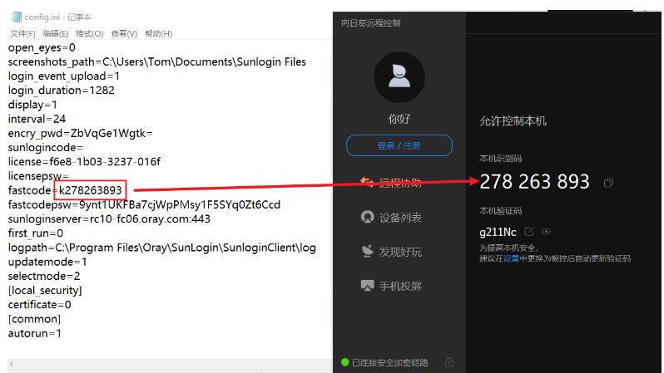Open 远程协助 remote assistance section

click(x=390, y=183)
